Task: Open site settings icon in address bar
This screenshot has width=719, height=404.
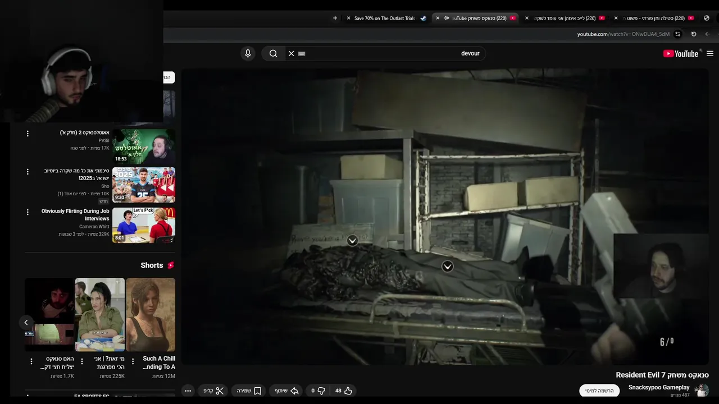Action: (x=678, y=34)
